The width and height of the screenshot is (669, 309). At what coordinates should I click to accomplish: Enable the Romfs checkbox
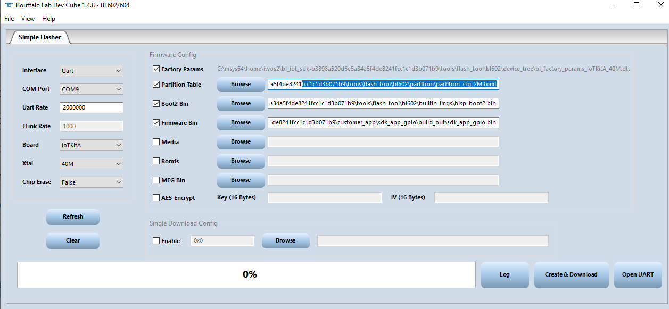click(x=156, y=161)
